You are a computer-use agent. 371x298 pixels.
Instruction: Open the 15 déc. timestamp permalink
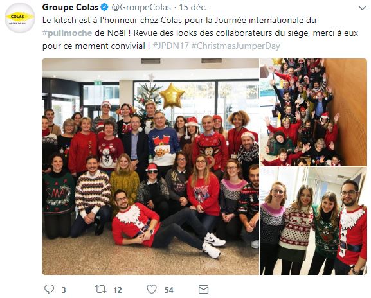click(x=193, y=8)
